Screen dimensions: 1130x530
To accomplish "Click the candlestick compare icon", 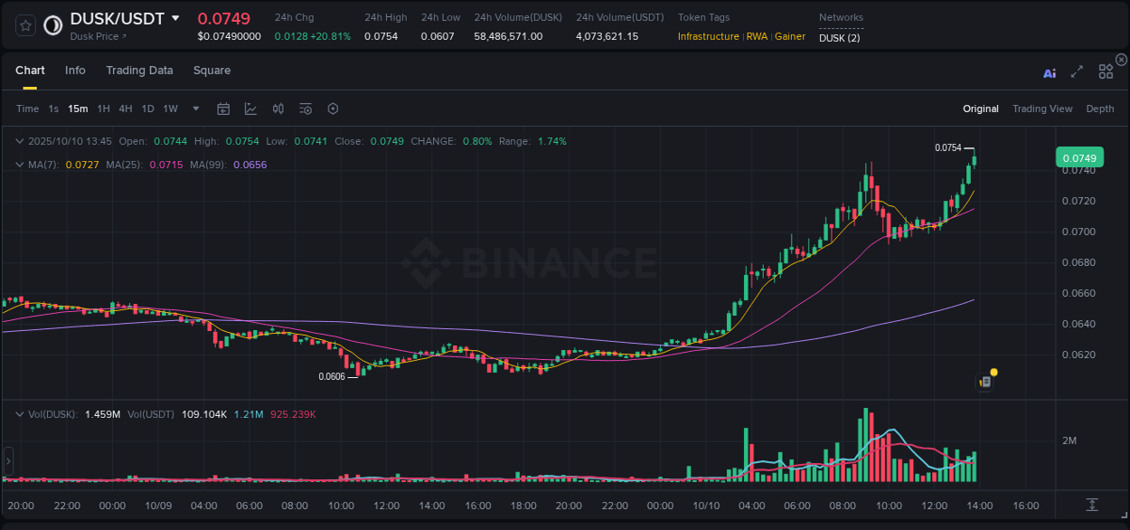I will [x=278, y=109].
